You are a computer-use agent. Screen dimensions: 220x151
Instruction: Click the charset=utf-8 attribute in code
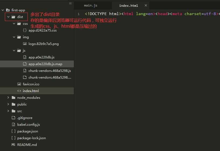[x=200, y=14]
